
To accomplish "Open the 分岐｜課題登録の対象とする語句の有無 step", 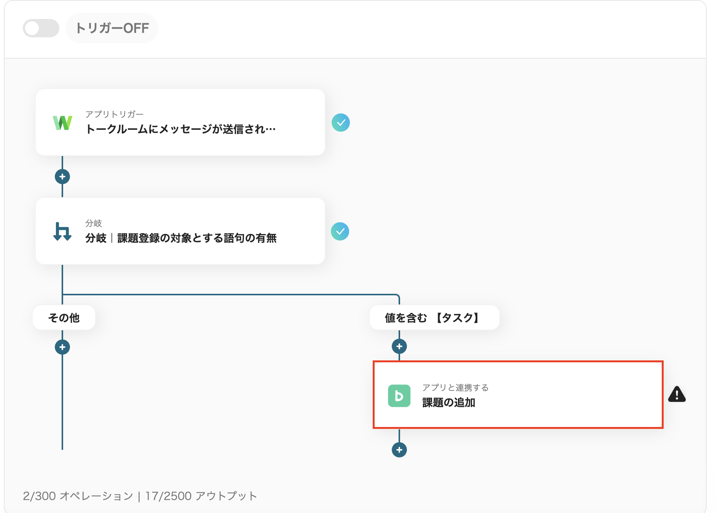I will pos(181,238).
